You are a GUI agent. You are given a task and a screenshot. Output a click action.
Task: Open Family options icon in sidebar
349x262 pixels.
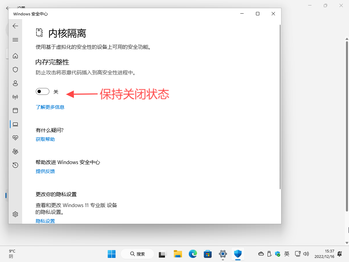click(15, 151)
